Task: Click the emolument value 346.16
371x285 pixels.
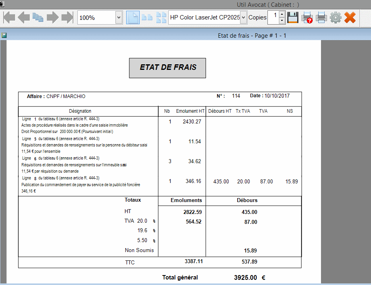Action: [193, 181]
